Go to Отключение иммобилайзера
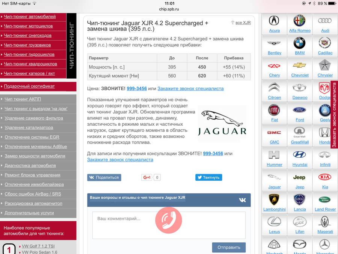Viewport: 338px width, 254px height. click(x=34, y=184)
